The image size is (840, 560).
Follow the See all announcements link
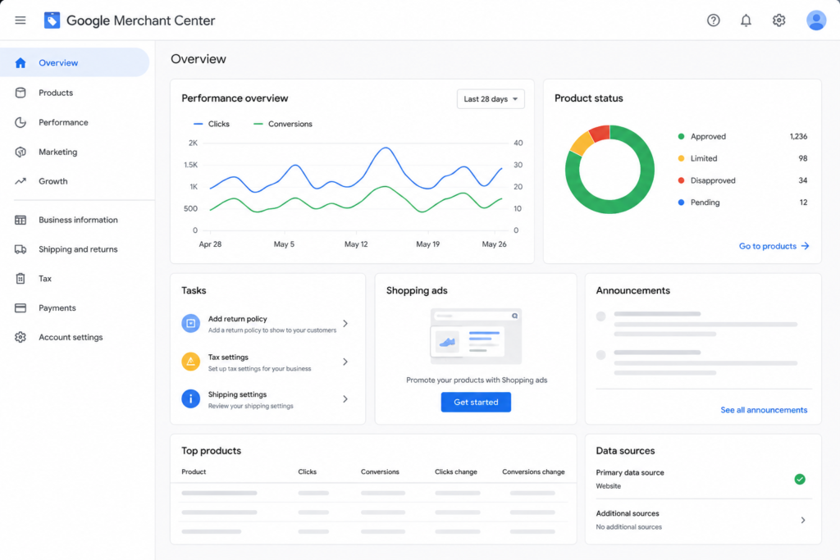(764, 410)
